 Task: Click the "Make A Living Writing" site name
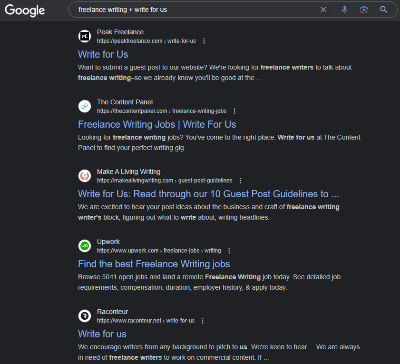click(x=128, y=172)
